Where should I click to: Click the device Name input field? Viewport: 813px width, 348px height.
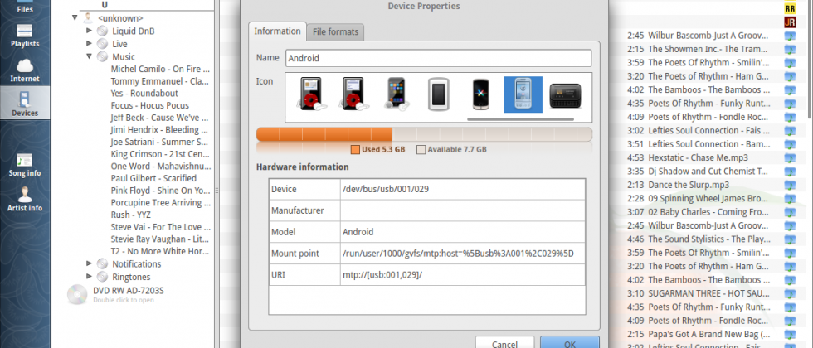tap(439, 58)
